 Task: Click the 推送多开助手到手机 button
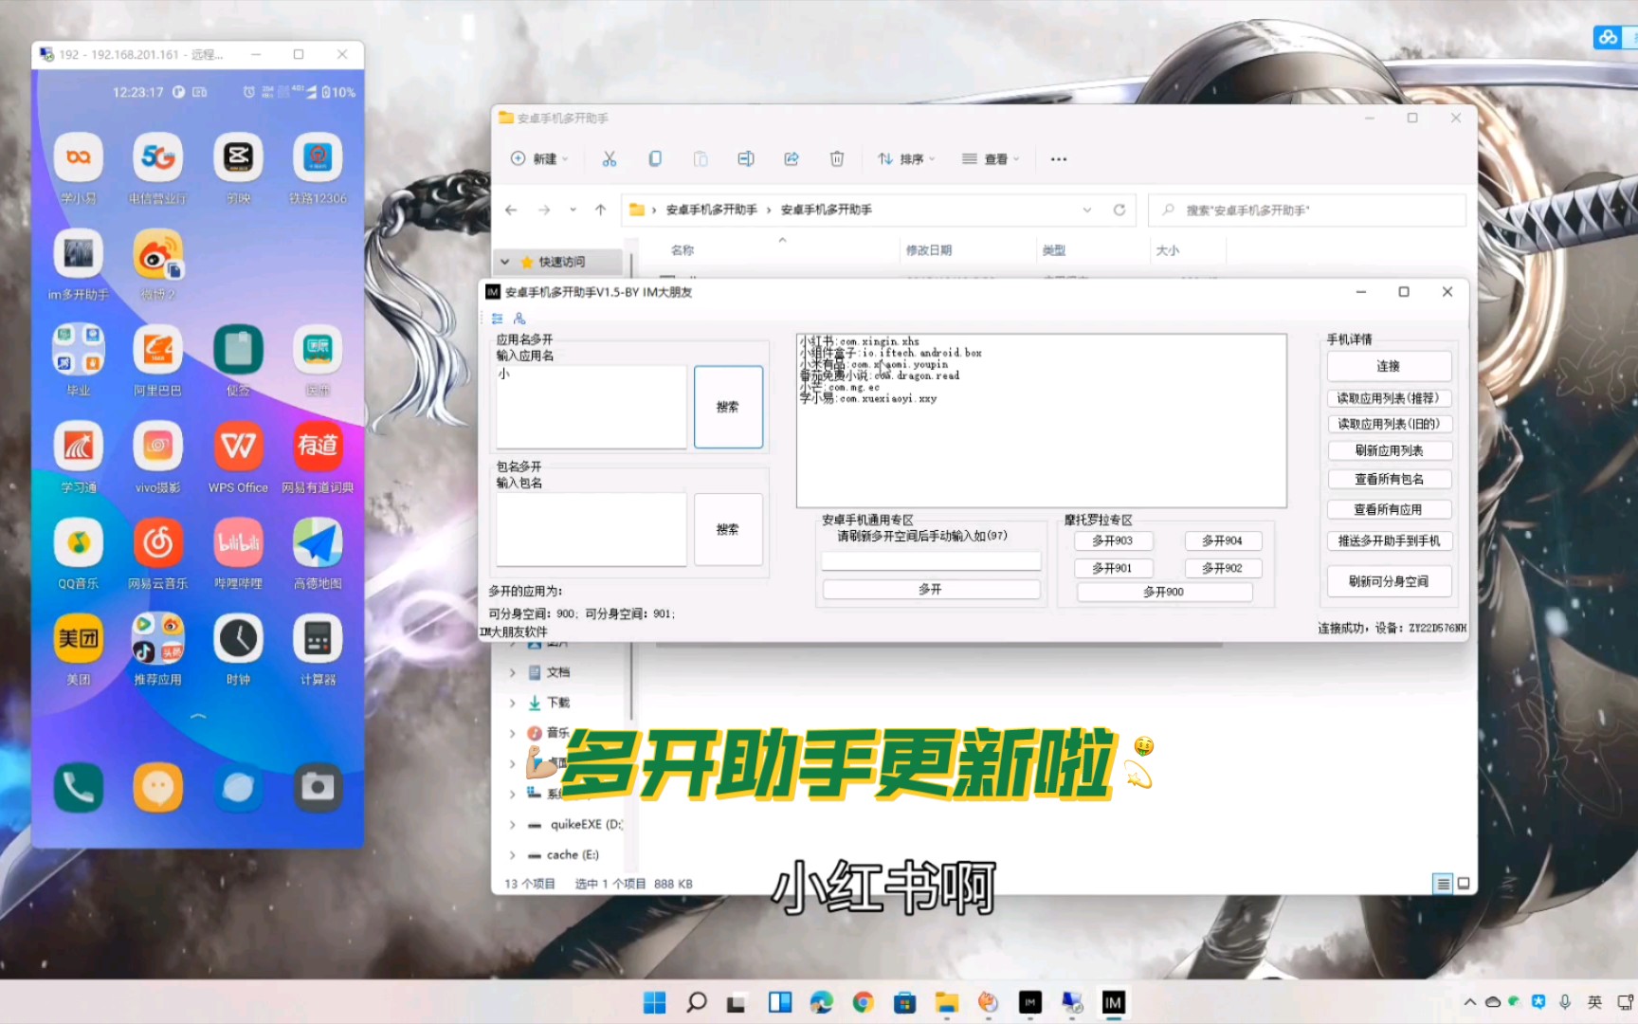pos(1389,540)
